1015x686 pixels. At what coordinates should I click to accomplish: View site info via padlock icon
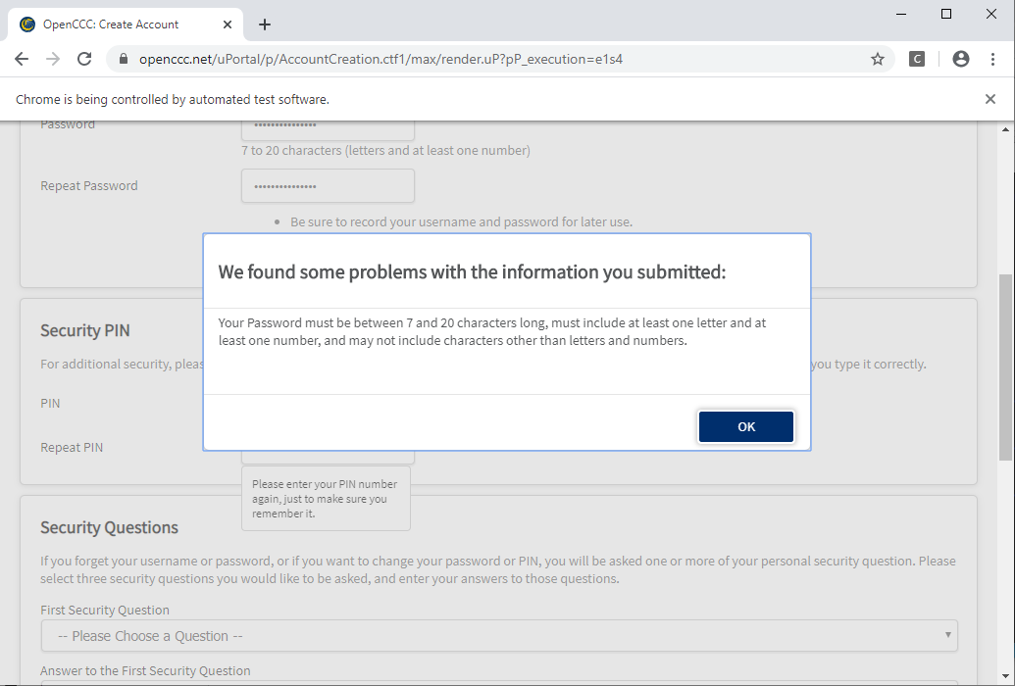pos(124,59)
